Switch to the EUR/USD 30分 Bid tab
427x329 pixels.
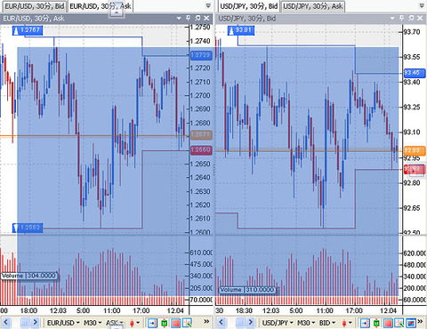point(35,6)
